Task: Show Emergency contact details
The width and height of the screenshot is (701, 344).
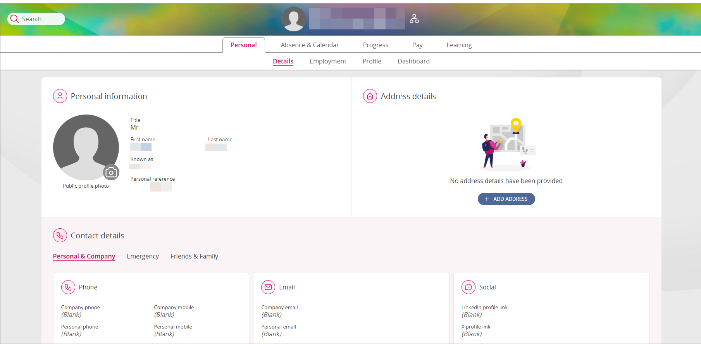Action: coord(143,256)
